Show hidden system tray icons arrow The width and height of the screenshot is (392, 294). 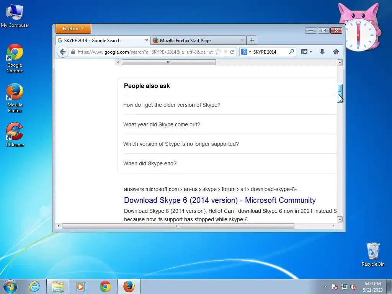pos(325,287)
